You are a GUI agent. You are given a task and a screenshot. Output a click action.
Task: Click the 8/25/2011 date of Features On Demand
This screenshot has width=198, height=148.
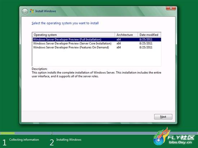coord(146,47)
